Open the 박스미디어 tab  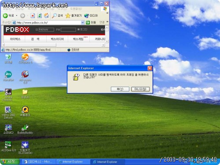coord(57,39)
